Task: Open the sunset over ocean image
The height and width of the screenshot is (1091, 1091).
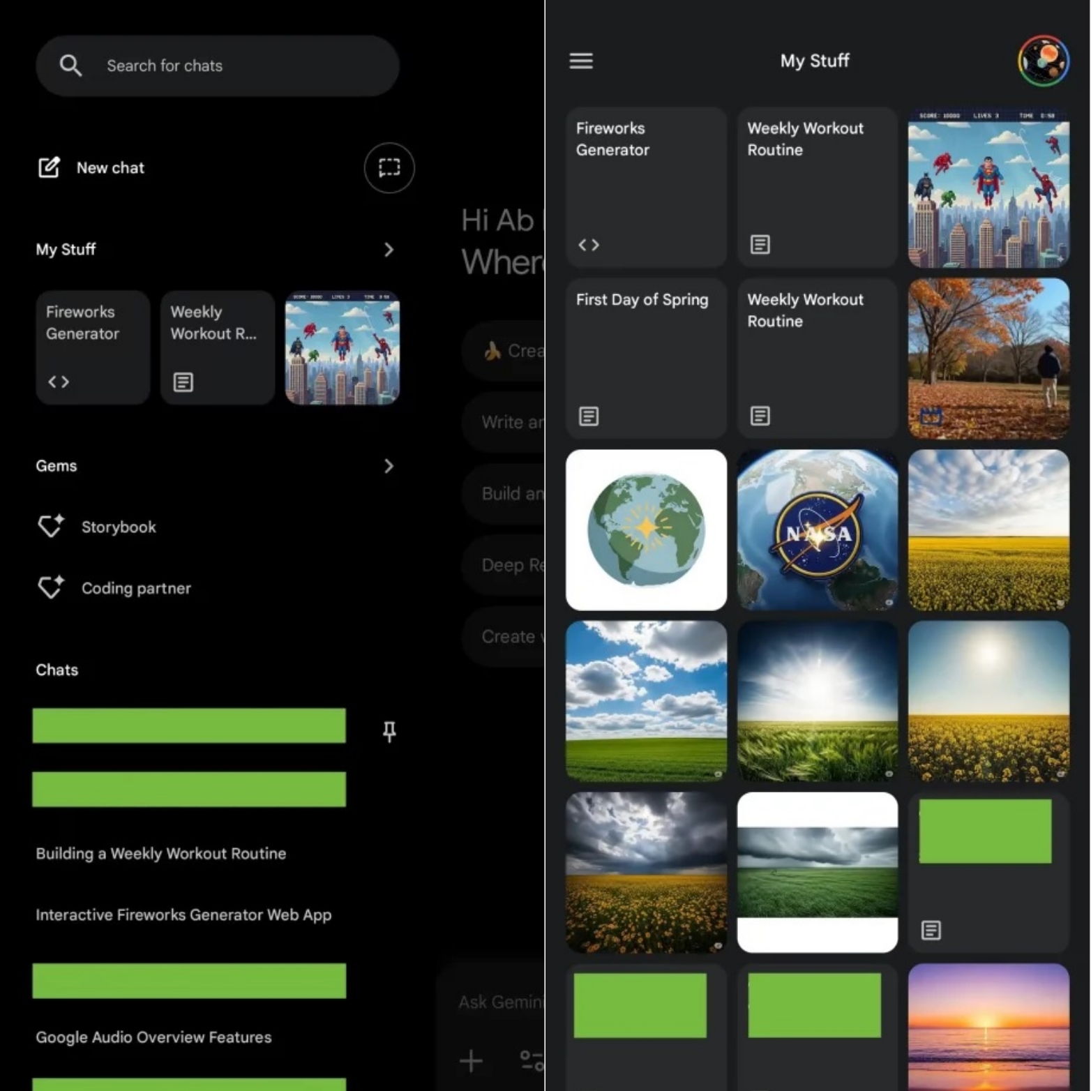Action: pyautogui.click(x=988, y=1025)
